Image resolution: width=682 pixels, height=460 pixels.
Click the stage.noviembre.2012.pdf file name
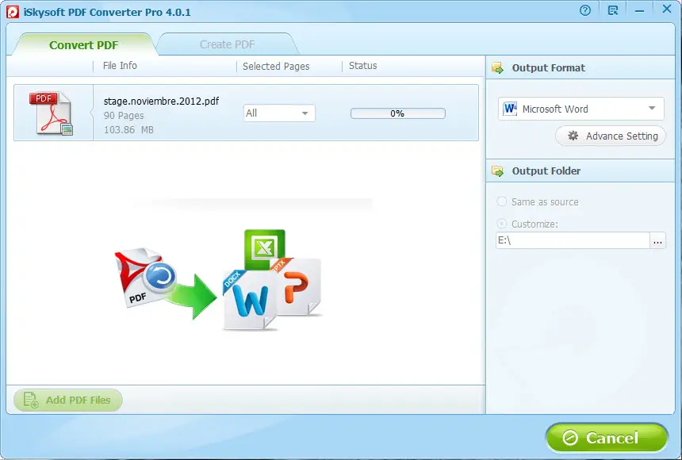pos(161,101)
